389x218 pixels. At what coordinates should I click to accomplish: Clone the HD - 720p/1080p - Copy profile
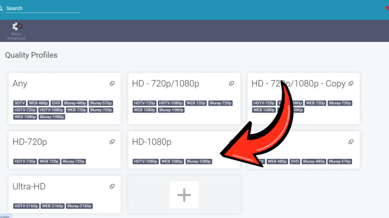point(351,84)
